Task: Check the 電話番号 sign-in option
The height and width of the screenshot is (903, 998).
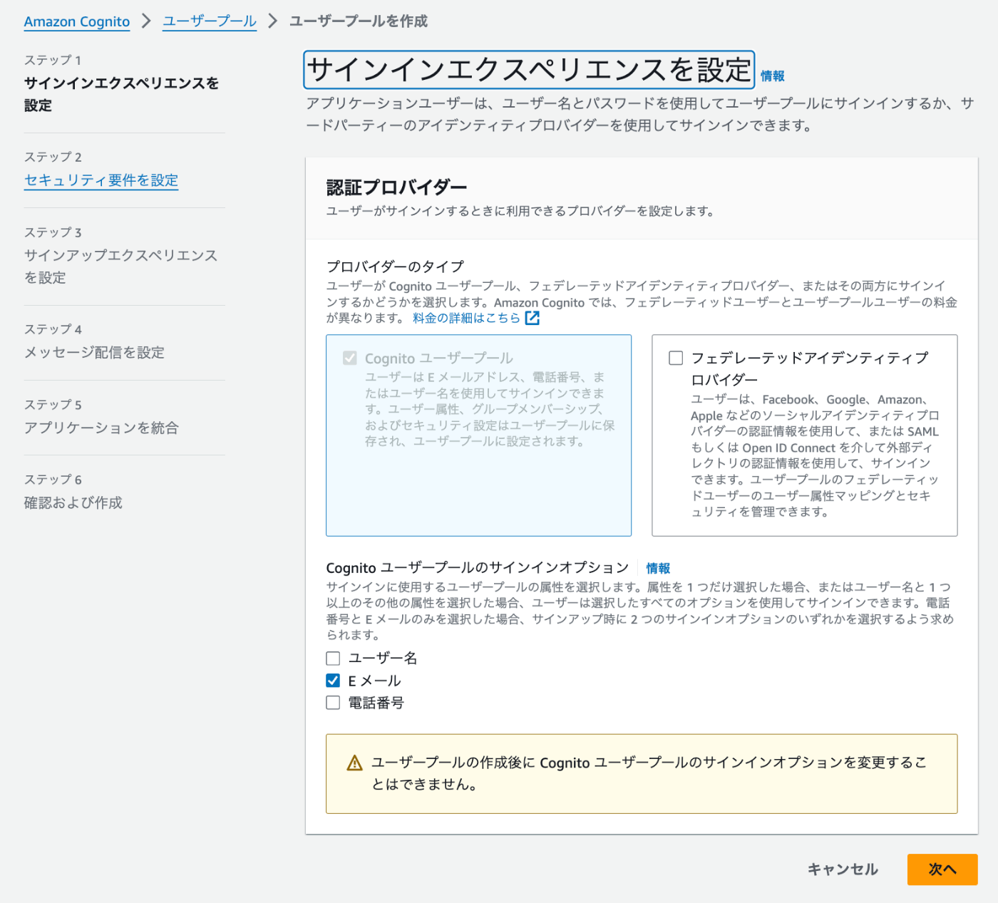Action: pos(333,703)
